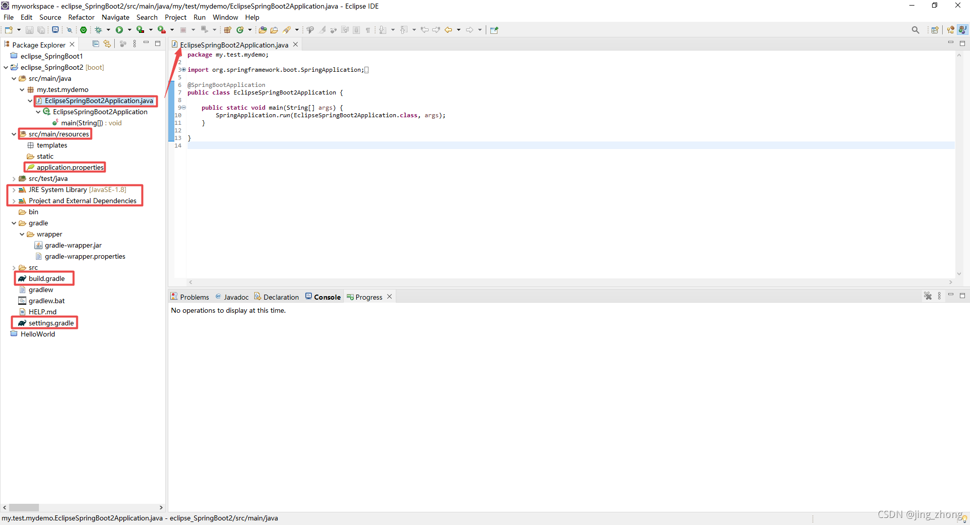This screenshot has height=525, width=970.
Task: Switch to Java EE perspective icon
Action: click(x=951, y=30)
